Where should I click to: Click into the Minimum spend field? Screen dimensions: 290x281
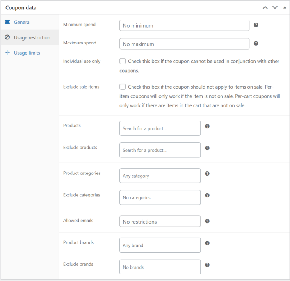(184, 26)
